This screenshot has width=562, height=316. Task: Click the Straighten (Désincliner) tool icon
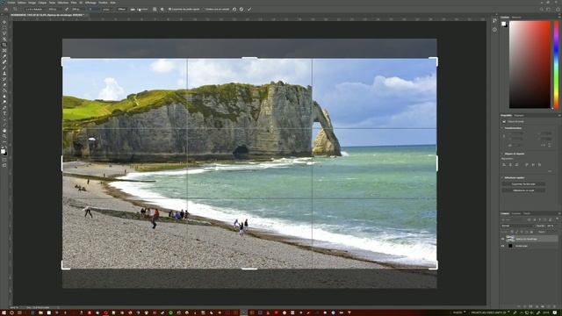133,10
